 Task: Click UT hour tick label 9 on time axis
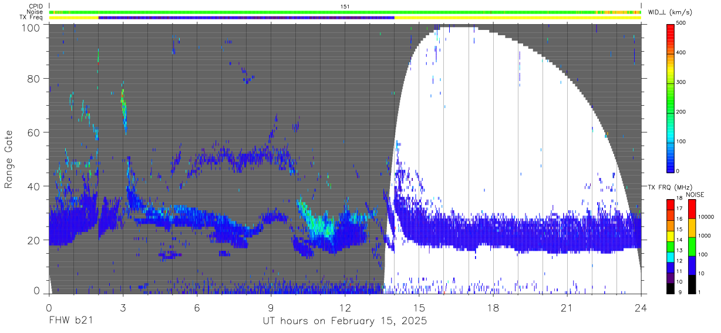271,308
